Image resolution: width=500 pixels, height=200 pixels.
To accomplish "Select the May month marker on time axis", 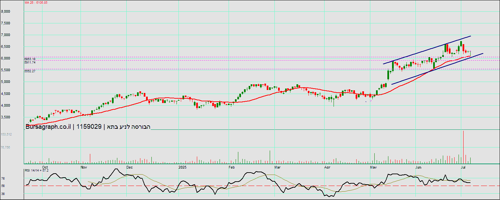I will pyautogui.click(x=373, y=167).
